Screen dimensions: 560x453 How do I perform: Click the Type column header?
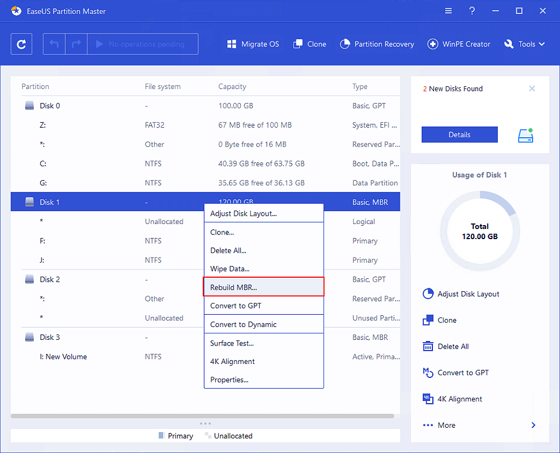tap(360, 86)
